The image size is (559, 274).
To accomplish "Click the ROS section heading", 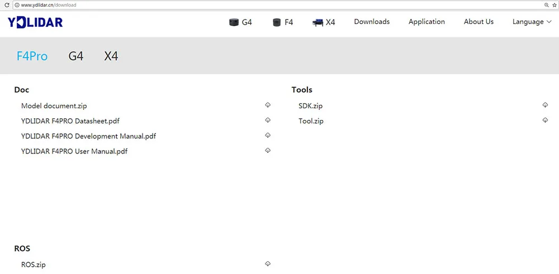I will 22,249.
